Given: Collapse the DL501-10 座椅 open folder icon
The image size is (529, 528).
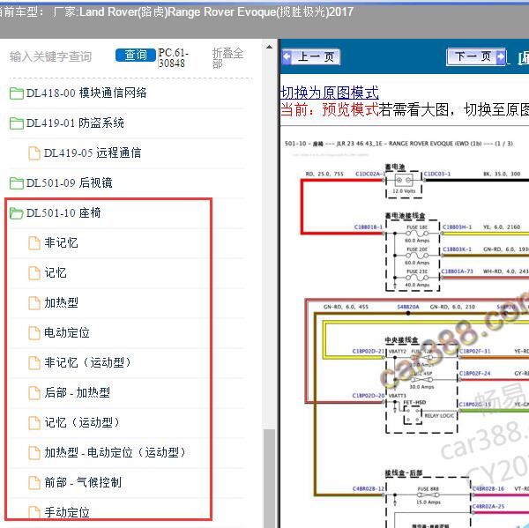Looking at the screenshot, I should coord(16,213).
